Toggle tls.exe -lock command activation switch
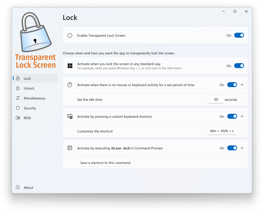The width and height of the screenshot is (264, 213). [232, 148]
